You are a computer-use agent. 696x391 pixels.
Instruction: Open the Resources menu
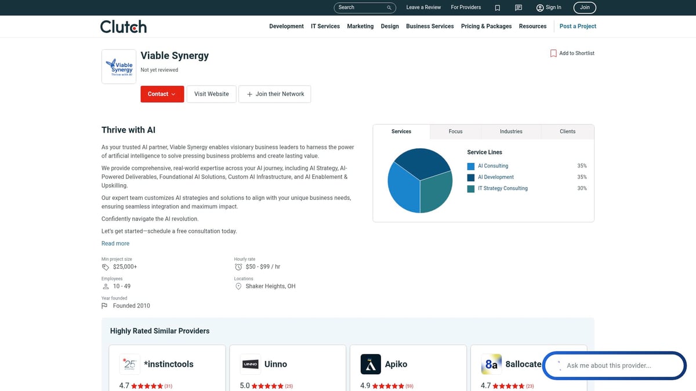click(x=532, y=27)
